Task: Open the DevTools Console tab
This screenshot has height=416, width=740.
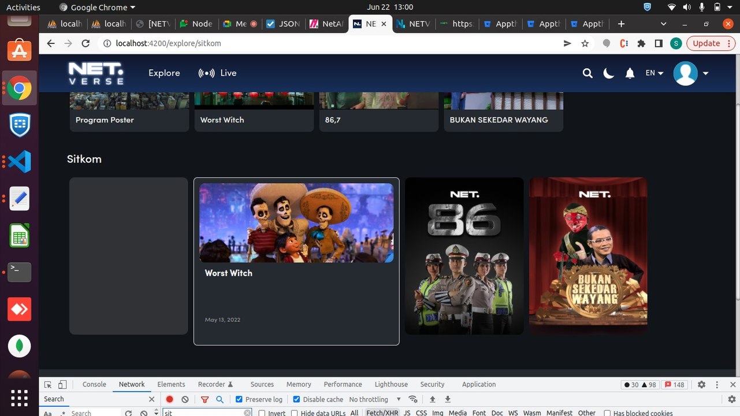Action: pyautogui.click(x=94, y=384)
